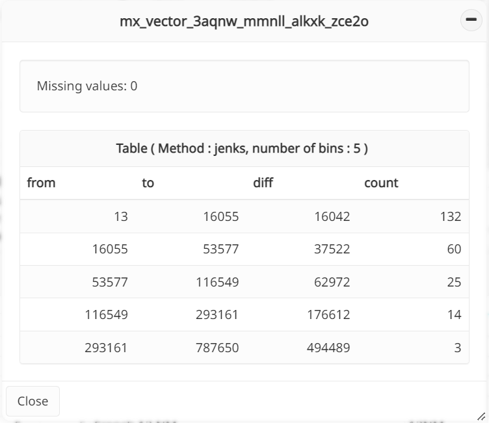Click the resize handle in the panel corner
489x423 pixels.
(x=481, y=416)
